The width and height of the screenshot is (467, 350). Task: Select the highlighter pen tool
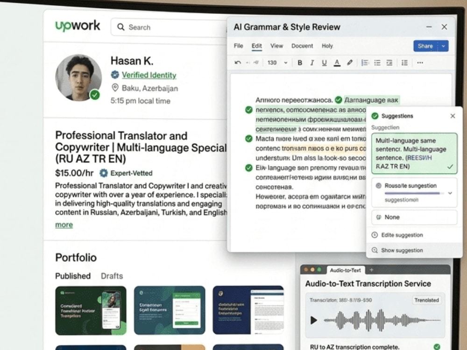[x=350, y=63]
